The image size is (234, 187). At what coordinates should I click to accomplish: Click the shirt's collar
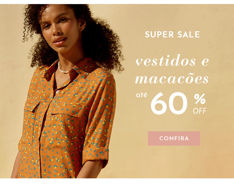(x=70, y=69)
